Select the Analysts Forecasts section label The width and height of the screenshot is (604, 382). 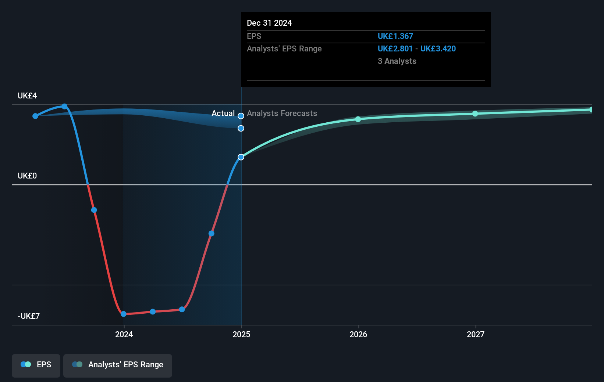tap(282, 113)
